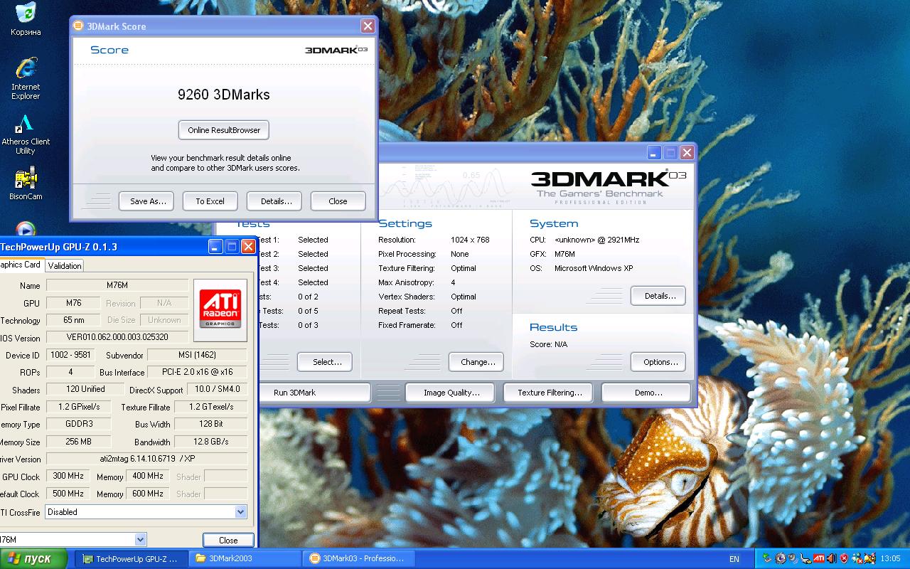910x569 pixels.
Task: Open the Messenger tray icon
Action: point(857,558)
